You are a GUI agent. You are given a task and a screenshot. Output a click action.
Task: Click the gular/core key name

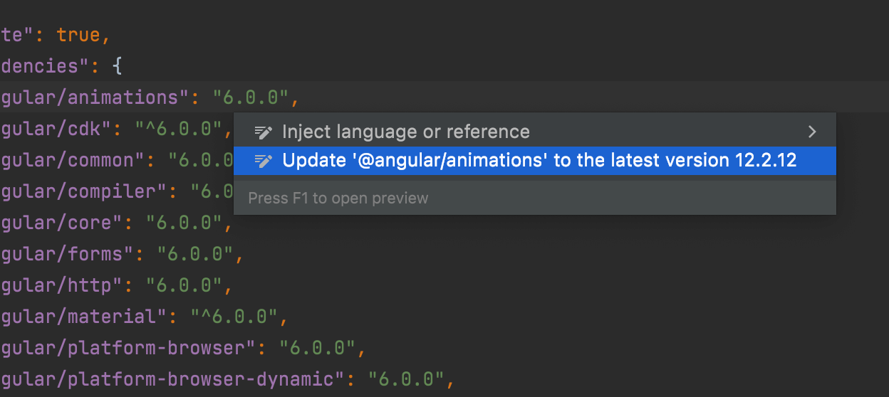tap(61, 223)
